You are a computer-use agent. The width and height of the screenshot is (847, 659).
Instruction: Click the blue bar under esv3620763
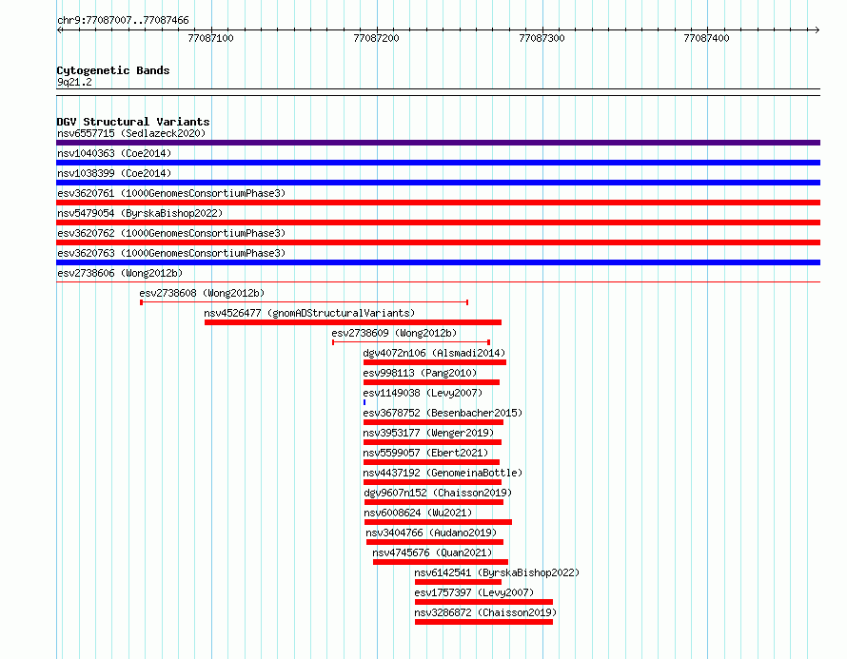[438, 262]
